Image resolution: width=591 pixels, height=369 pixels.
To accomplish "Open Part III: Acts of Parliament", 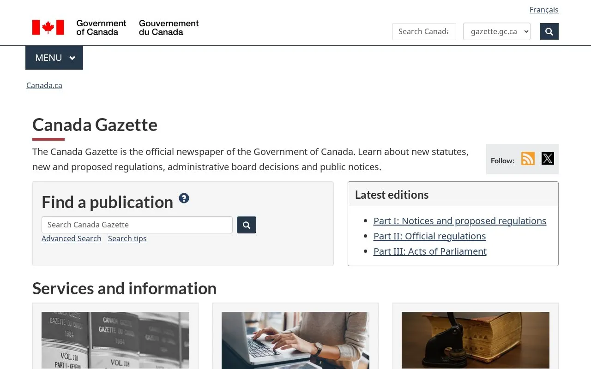I will coord(430,251).
